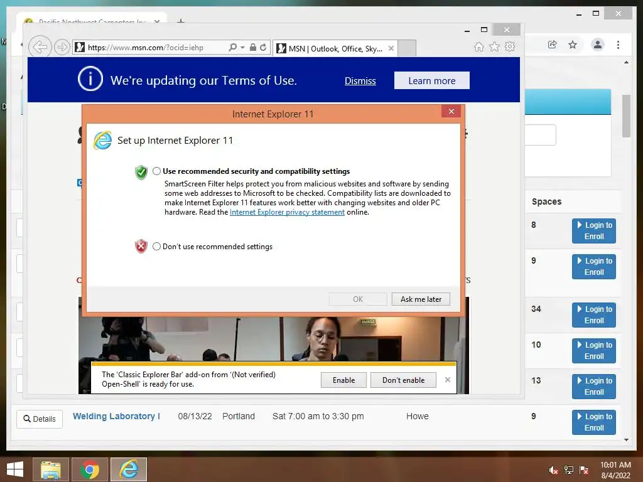Click the Howe instructor cell
Image resolution: width=643 pixels, height=482 pixels.
coord(417,417)
